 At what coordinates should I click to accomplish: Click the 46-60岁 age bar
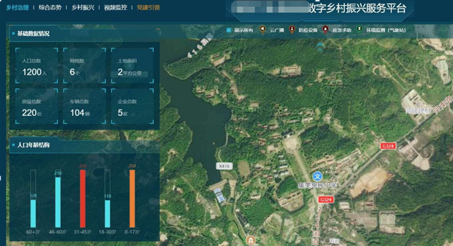[58, 202]
